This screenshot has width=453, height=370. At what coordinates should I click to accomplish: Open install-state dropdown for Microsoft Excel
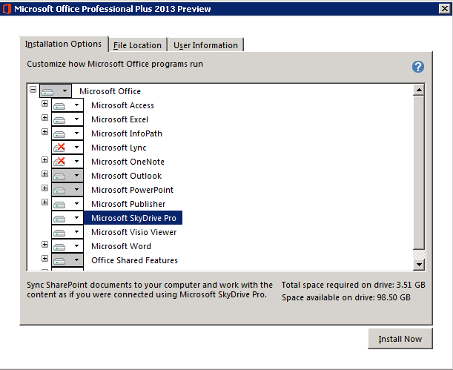coord(67,119)
